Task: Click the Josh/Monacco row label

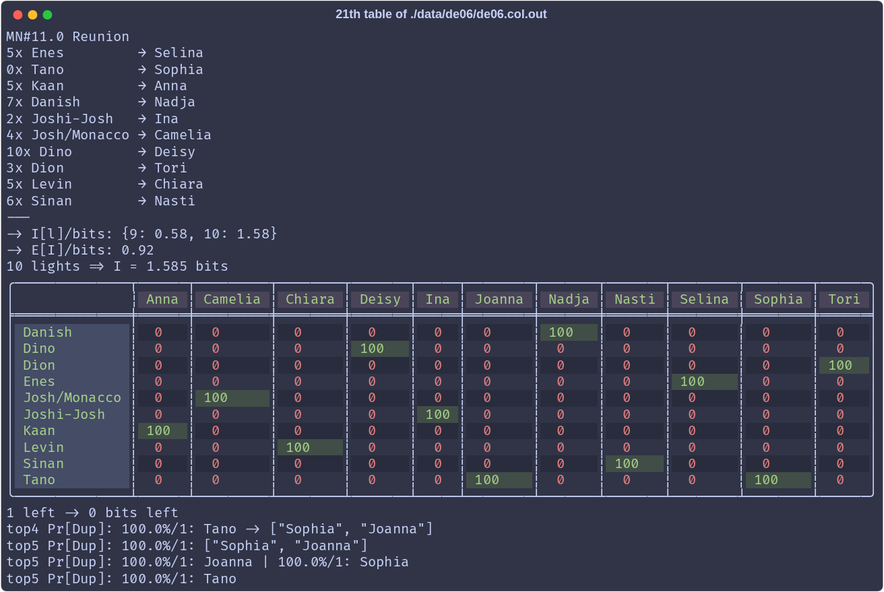Action: point(72,397)
